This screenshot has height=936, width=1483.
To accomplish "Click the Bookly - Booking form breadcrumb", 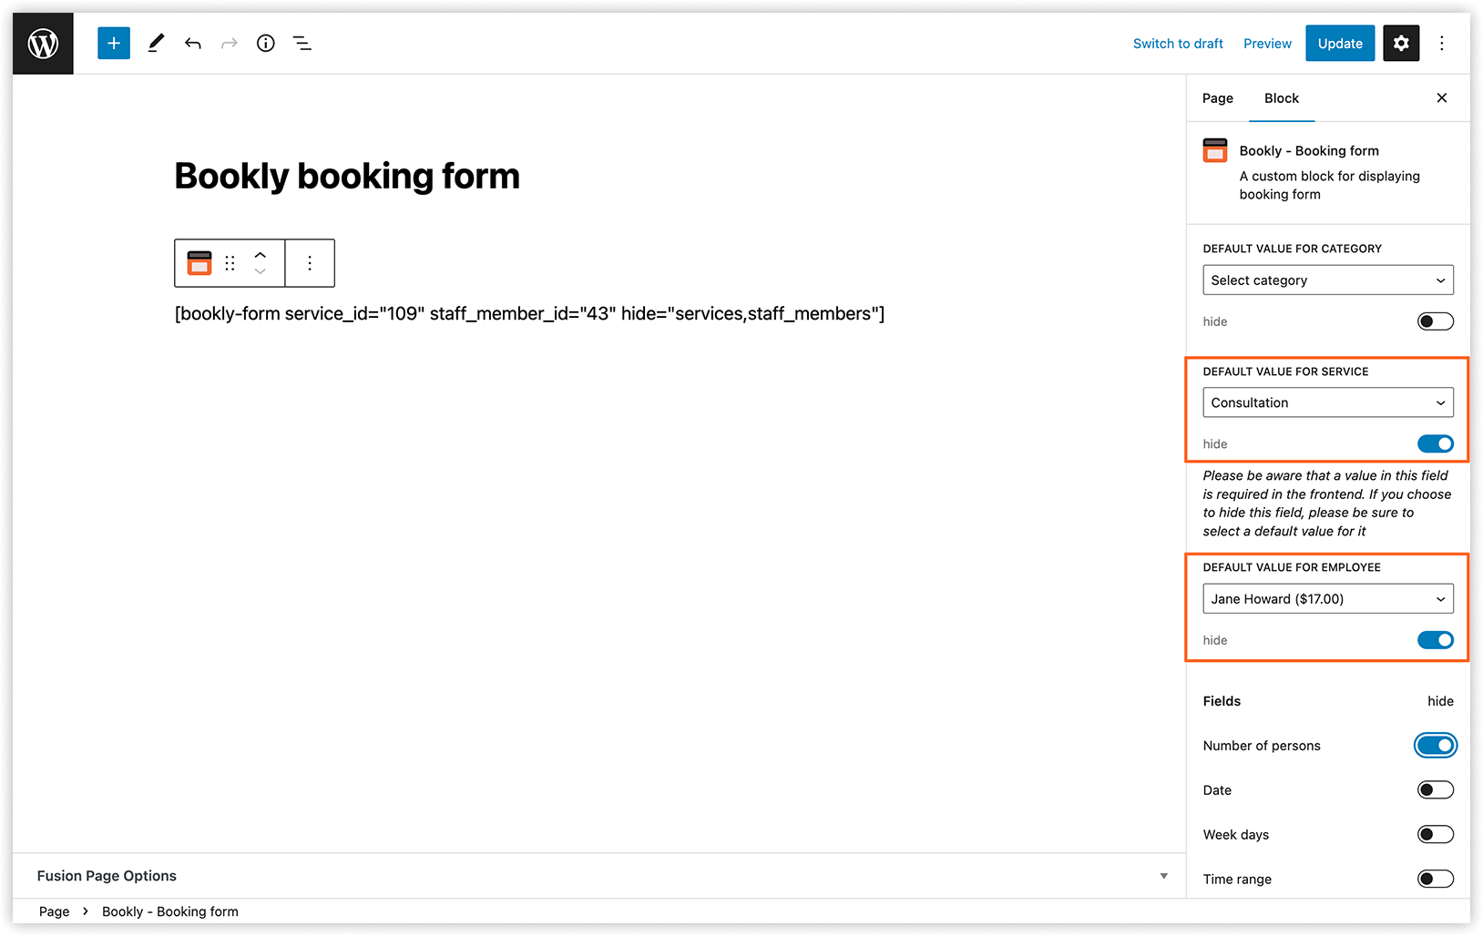I will pyautogui.click(x=170, y=911).
